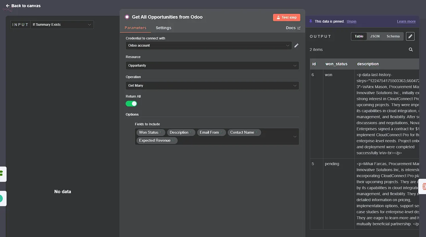Select the teal circular node icon at lower left
426x237 pixels.
2,198
